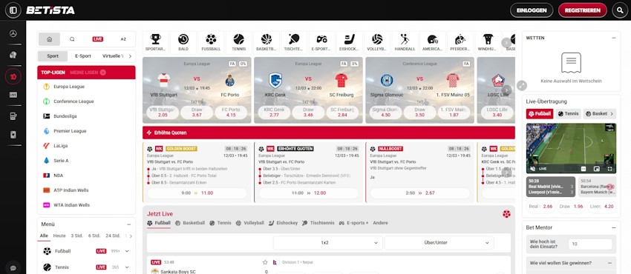Collapse the Wetten panel
This screenshot has height=274, width=631.
[613, 38]
